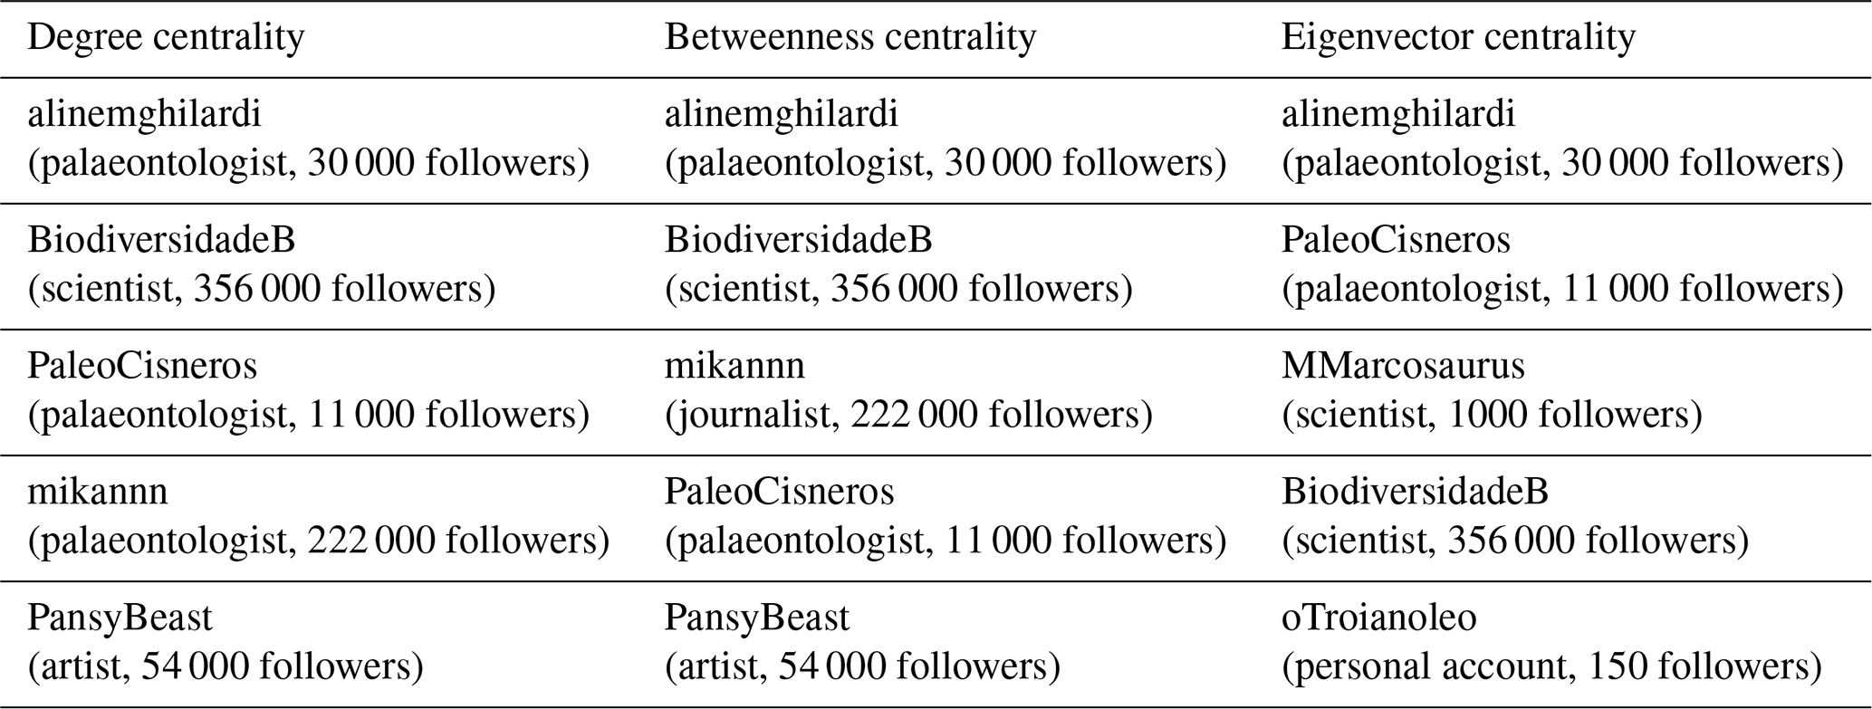Click BiodiversidadeB in Betweenness centrality column
The image size is (1872, 709).
799,240
